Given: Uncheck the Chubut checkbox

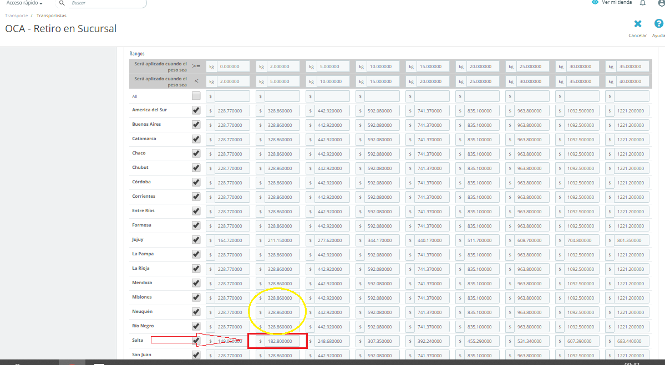Looking at the screenshot, I should pyautogui.click(x=196, y=168).
